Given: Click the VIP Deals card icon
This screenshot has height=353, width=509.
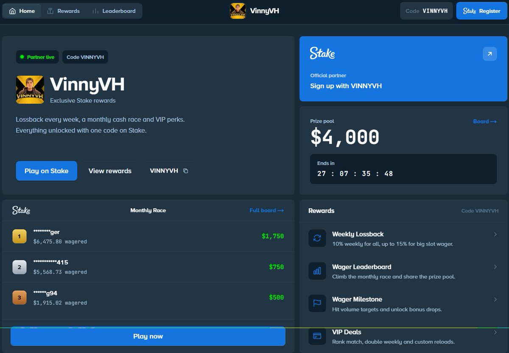Looking at the screenshot, I should [317, 336].
